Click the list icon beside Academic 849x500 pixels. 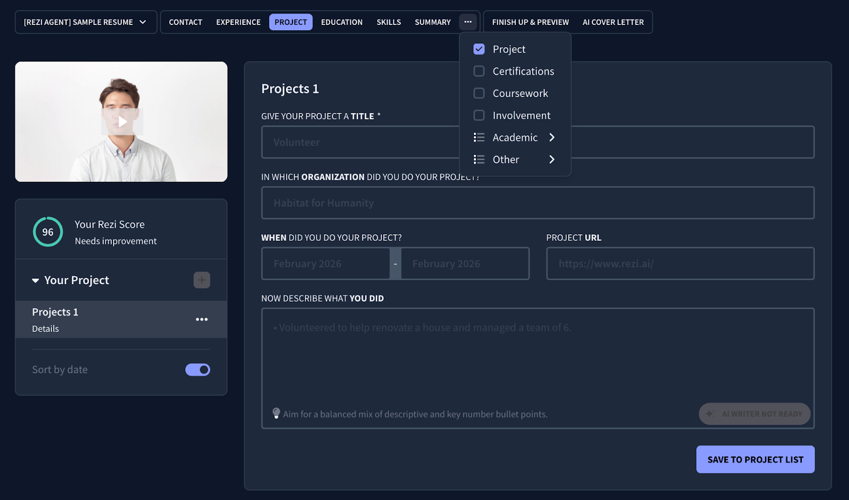[479, 137]
